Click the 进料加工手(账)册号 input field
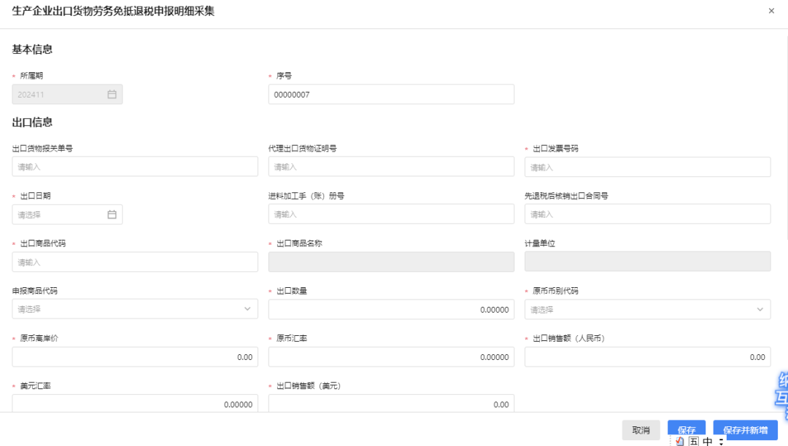The width and height of the screenshot is (788, 446). [391, 214]
